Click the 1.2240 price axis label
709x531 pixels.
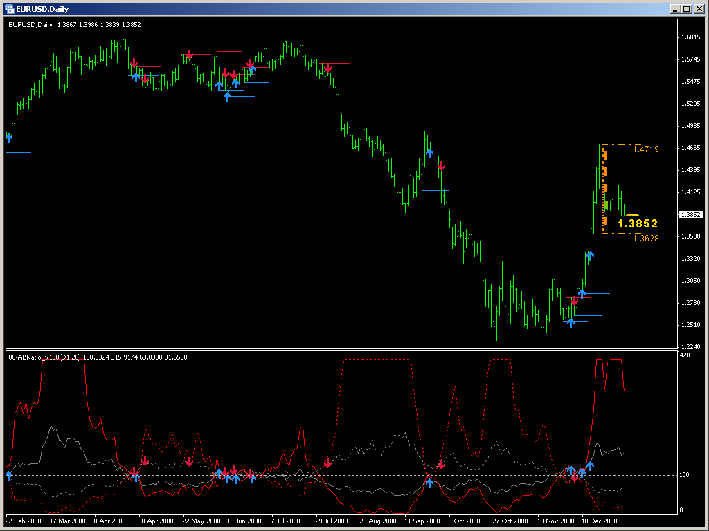click(691, 347)
